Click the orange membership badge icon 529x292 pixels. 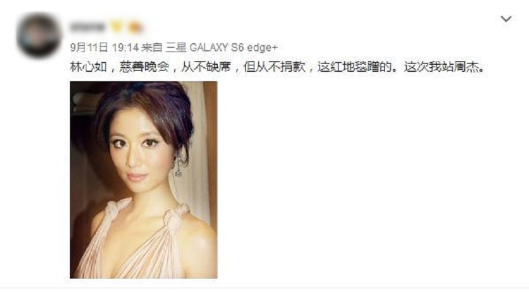tap(135, 27)
